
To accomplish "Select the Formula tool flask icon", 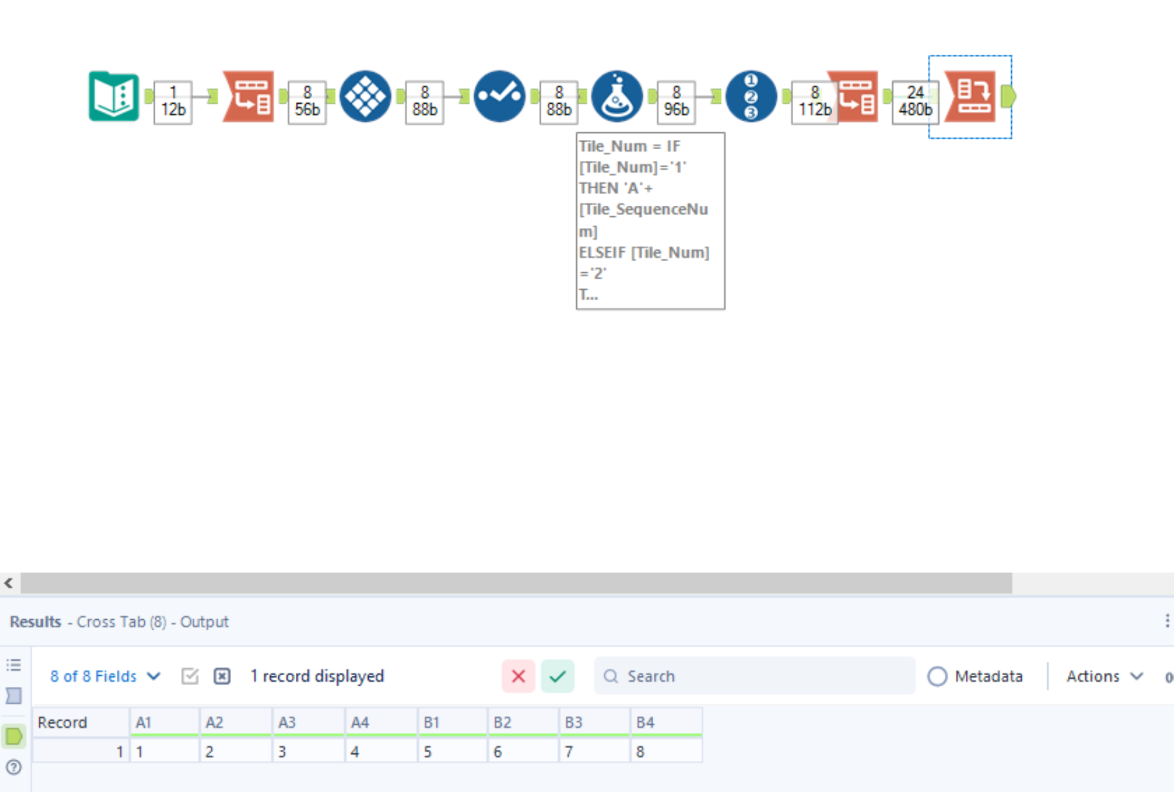I will 617,96.
